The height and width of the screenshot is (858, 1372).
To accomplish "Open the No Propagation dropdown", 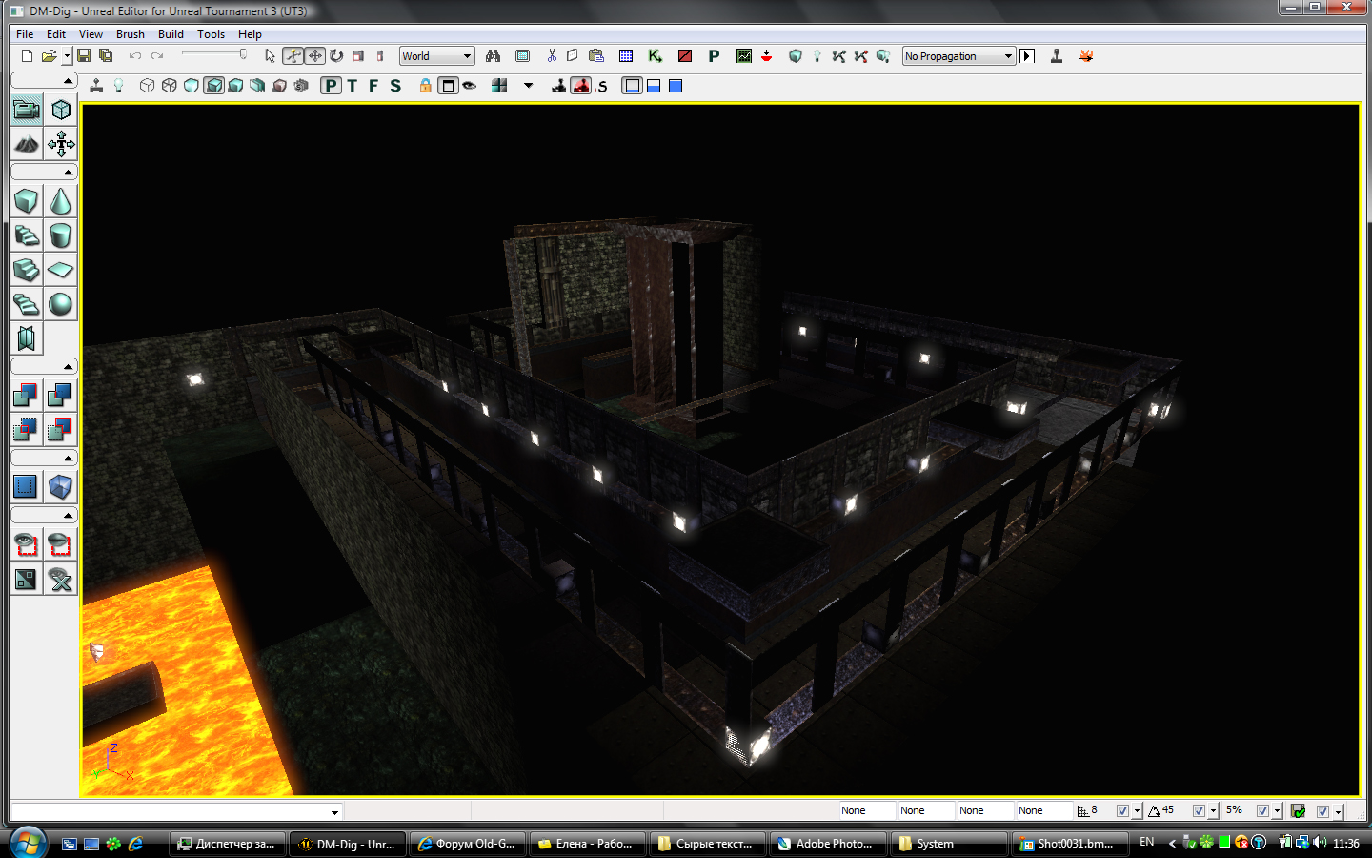I will [958, 56].
